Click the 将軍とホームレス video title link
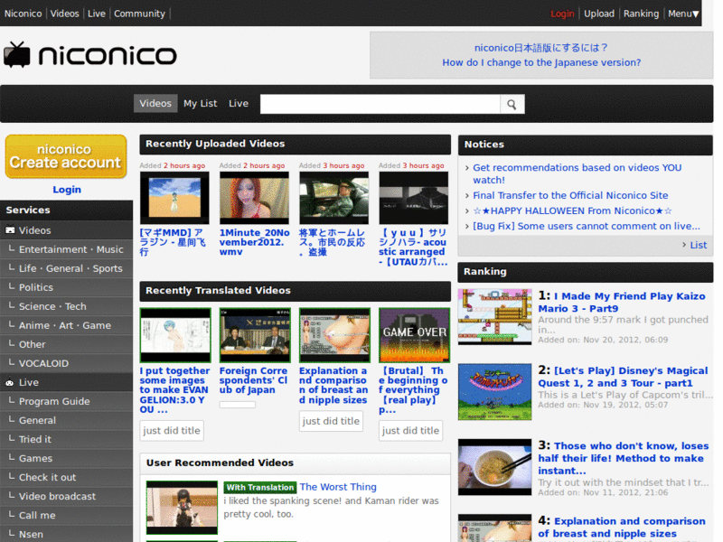 [x=333, y=242]
